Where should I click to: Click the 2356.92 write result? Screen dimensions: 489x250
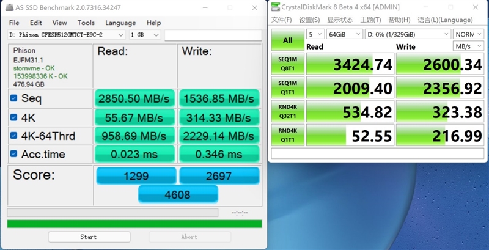pos(439,87)
